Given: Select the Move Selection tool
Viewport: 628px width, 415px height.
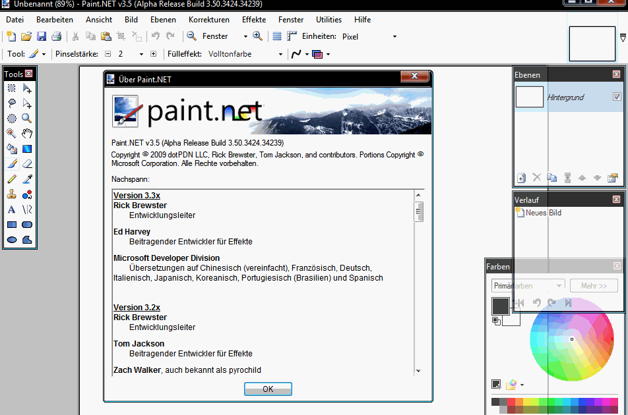Looking at the screenshot, I should point(27,103).
